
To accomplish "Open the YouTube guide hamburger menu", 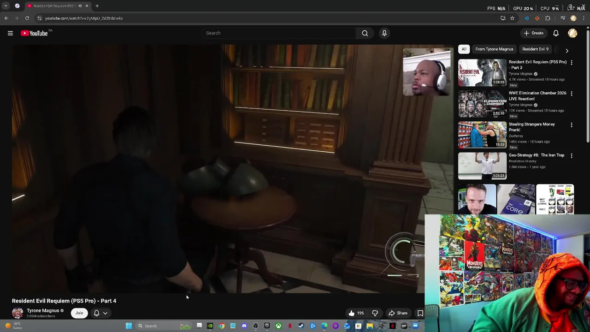I will pos(10,33).
